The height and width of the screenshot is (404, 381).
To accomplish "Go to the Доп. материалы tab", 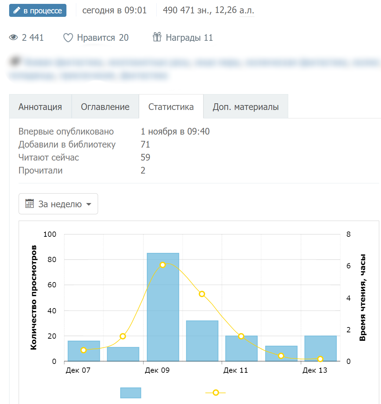I will (245, 106).
